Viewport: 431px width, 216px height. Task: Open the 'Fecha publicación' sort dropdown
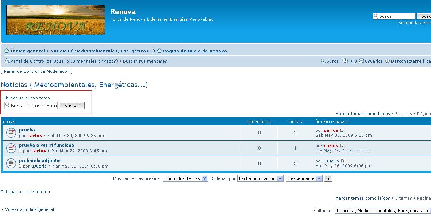(x=260, y=178)
